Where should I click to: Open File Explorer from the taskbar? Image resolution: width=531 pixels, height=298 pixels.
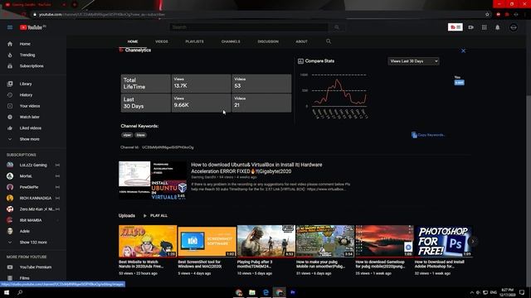pos(252,292)
